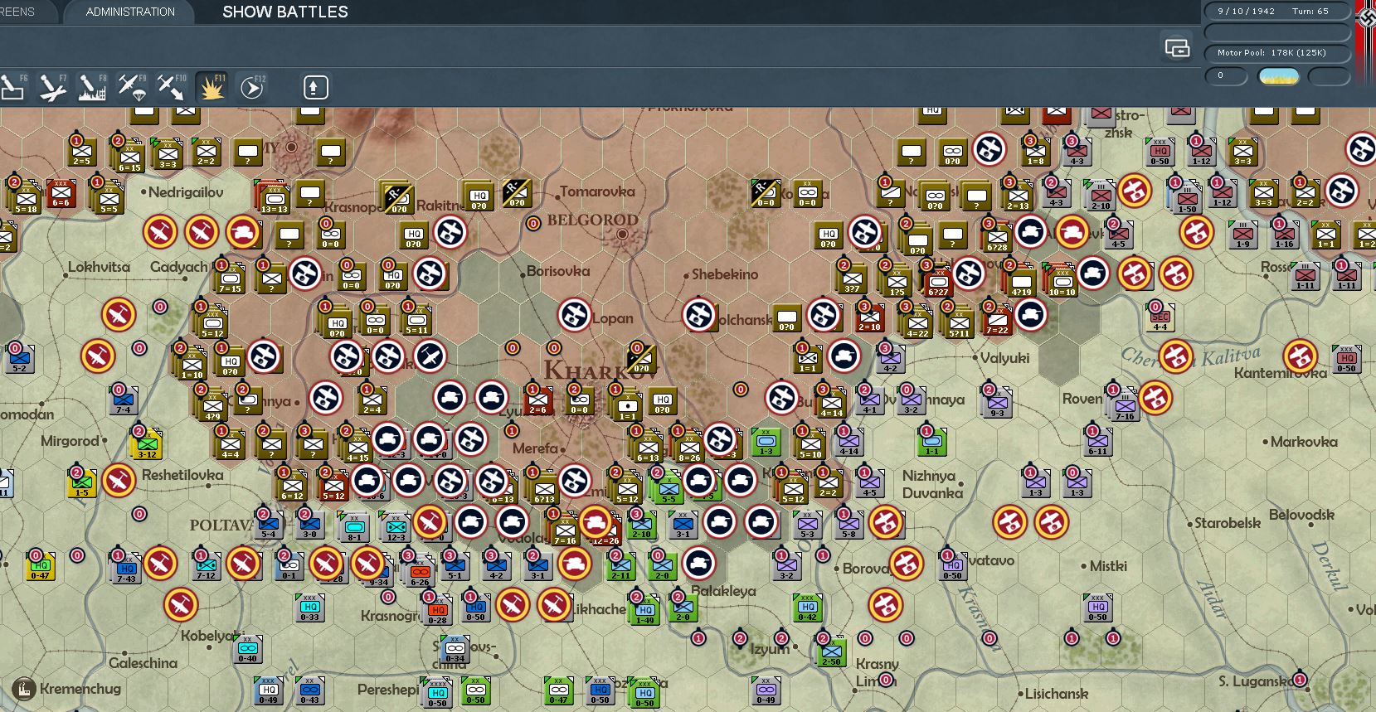1376x712 pixels.
Task: Select the green HQ counter labeled 0-42
Action: click(x=807, y=608)
